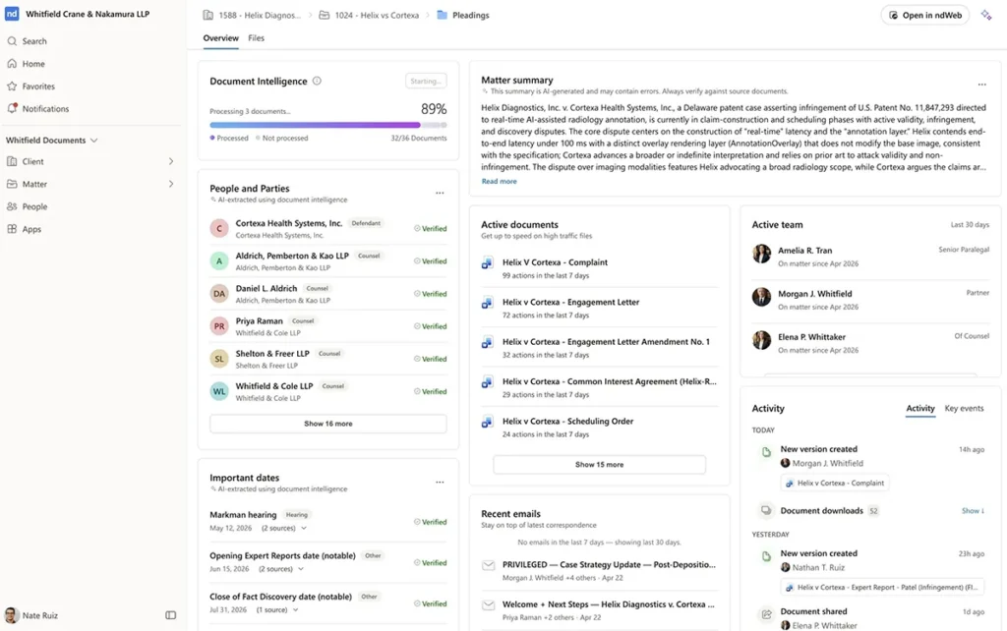Click Scheduling Order document icon
1007x631 pixels.
pyautogui.click(x=488, y=422)
